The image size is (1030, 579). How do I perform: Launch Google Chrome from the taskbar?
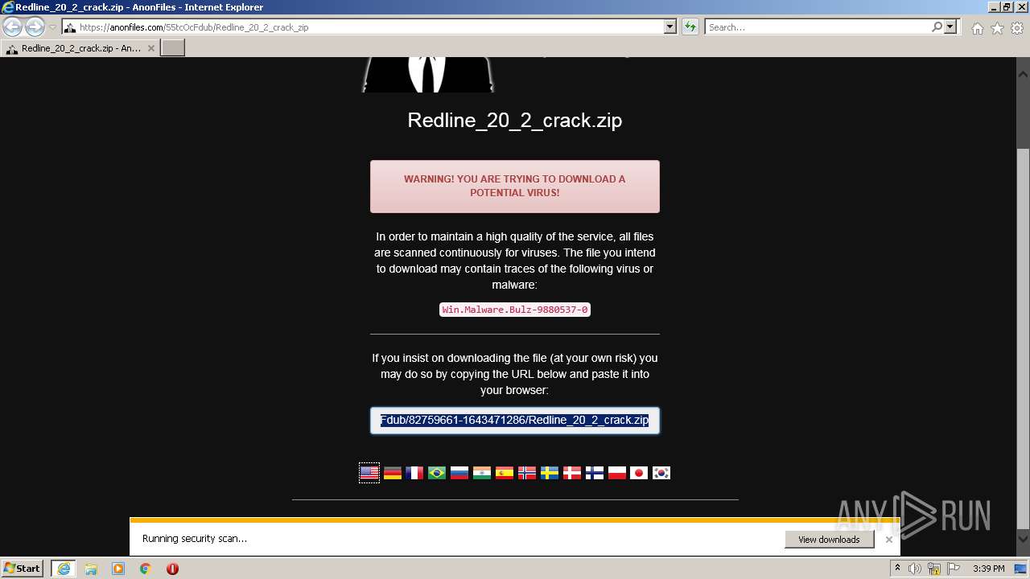pyautogui.click(x=146, y=569)
